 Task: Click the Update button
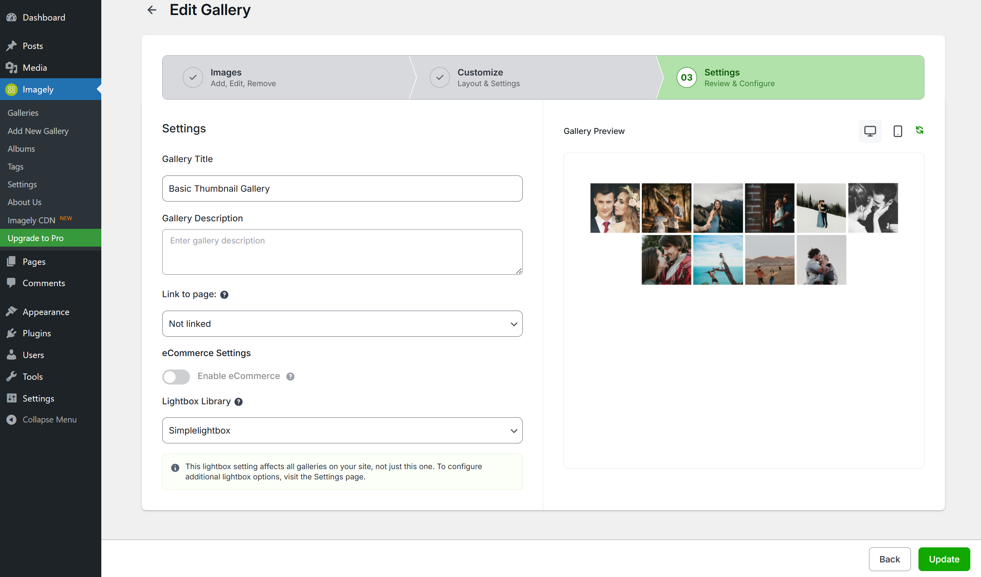(944, 559)
